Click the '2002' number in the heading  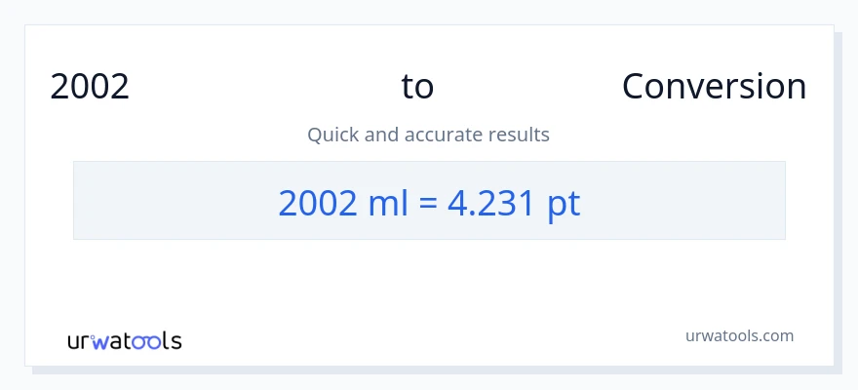(90, 87)
